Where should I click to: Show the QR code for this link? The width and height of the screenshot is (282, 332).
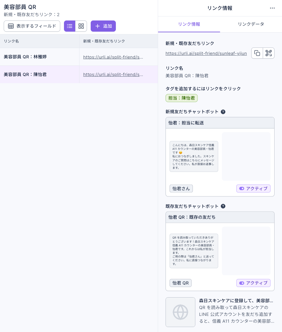click(268, 53)
